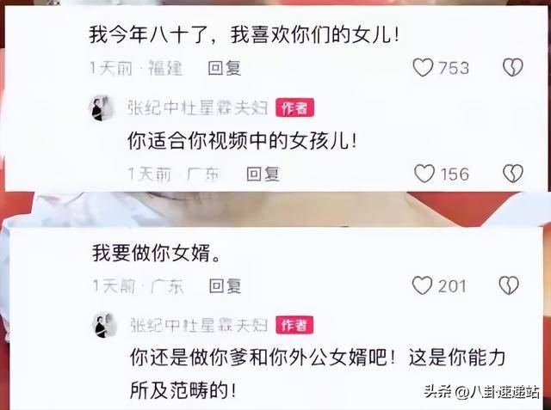Tap 作者 badge above 你还是做你爹 reply
551x410 pixels.
(294, 325)
